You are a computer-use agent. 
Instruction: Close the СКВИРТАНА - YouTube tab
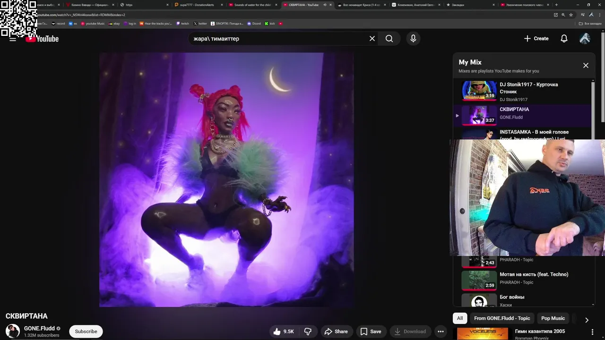tap(330, 5)
